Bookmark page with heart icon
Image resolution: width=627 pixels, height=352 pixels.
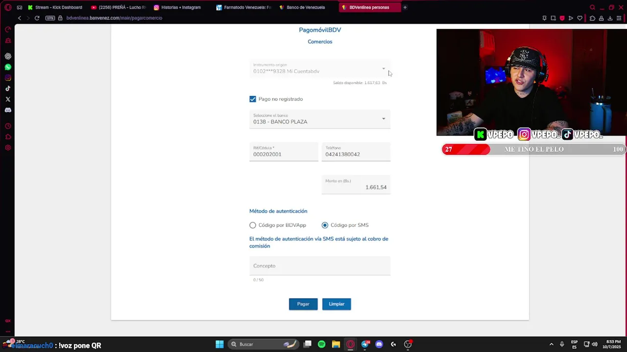pyautogui.click(x=580, y=18)
